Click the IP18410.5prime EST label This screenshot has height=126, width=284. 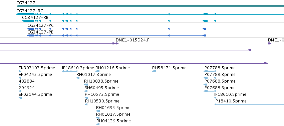tap(230, 101)
